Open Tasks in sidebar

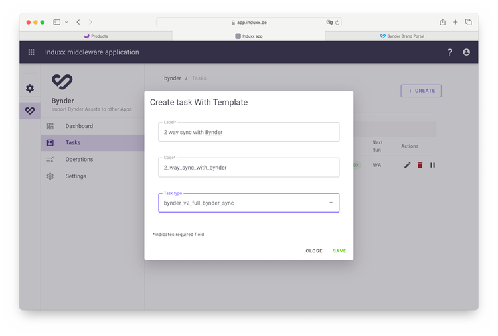(92, 143)
